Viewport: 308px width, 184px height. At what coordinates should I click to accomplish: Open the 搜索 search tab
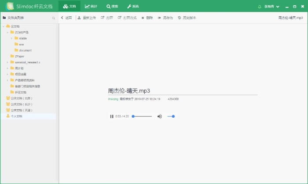112,7
